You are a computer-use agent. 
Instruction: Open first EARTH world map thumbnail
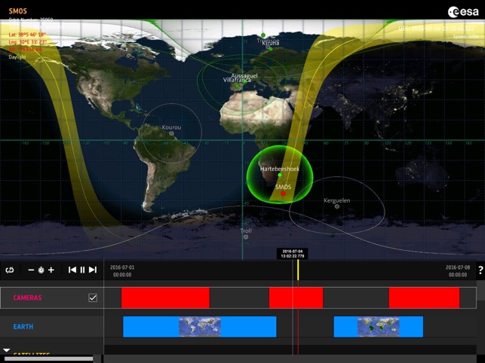[200, 327]
